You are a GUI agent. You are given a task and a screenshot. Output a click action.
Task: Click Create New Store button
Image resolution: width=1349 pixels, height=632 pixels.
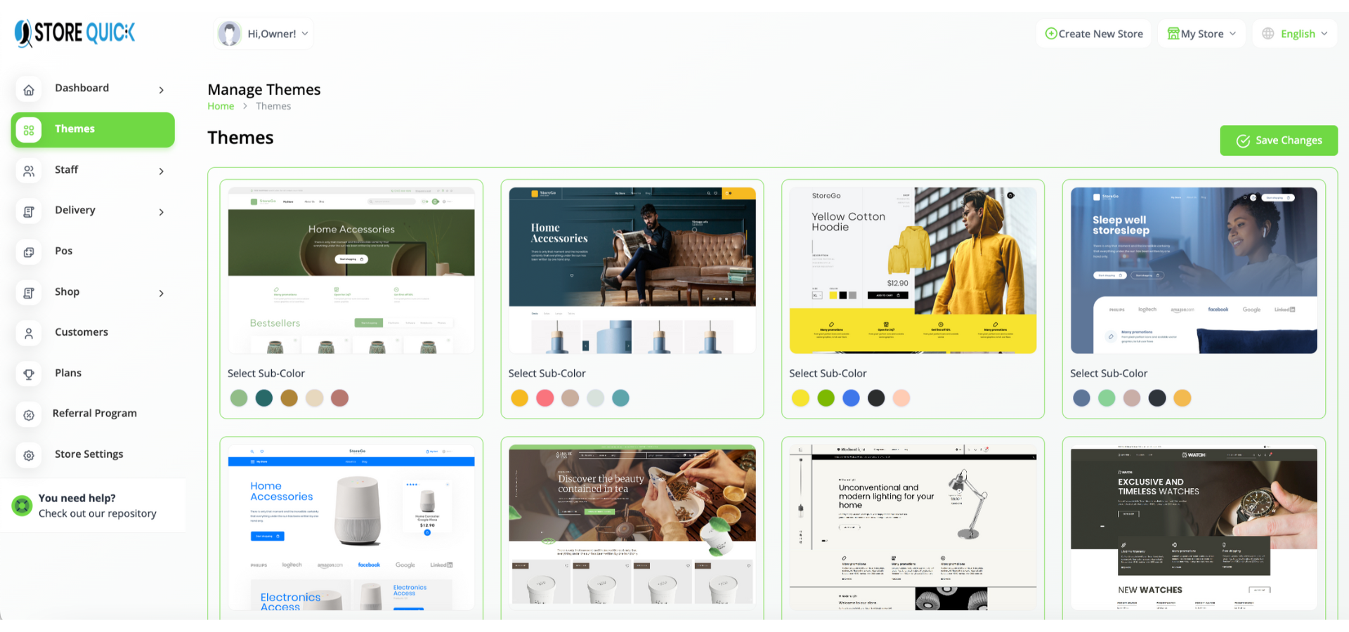pyautogui.click(x=1094, y=34)
